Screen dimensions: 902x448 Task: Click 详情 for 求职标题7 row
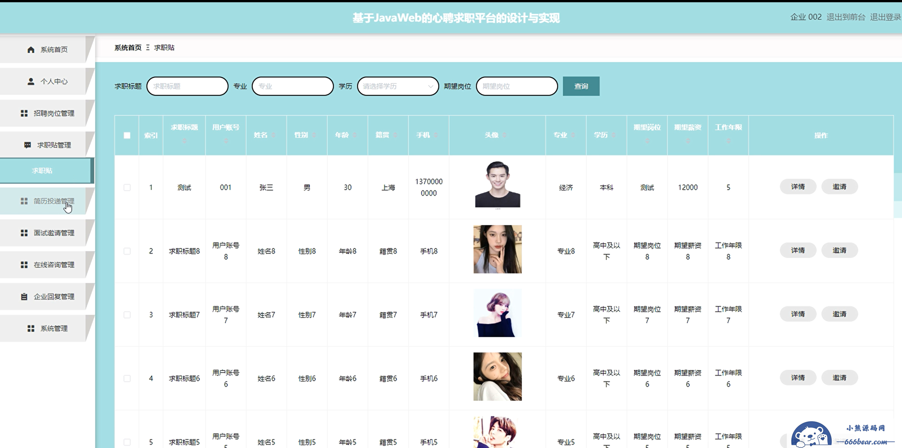click(798, 314)
